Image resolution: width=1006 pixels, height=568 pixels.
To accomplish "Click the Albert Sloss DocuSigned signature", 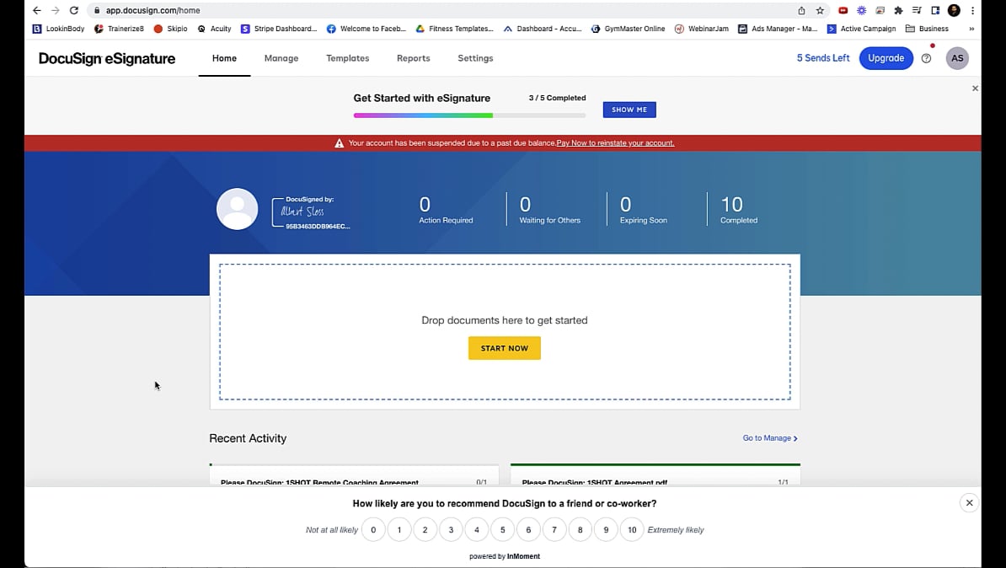I will pos(311,212).
